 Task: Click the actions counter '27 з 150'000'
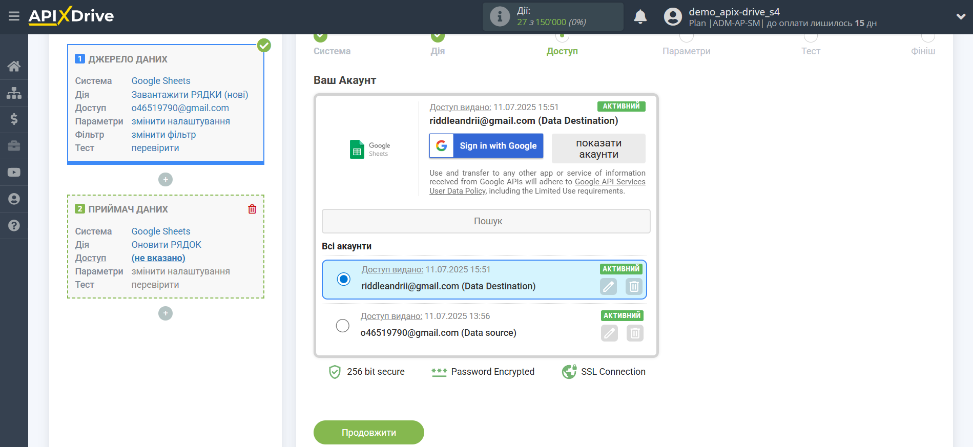(542, 22)
